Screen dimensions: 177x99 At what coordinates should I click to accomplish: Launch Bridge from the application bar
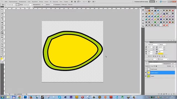click(x=72, y=2)
